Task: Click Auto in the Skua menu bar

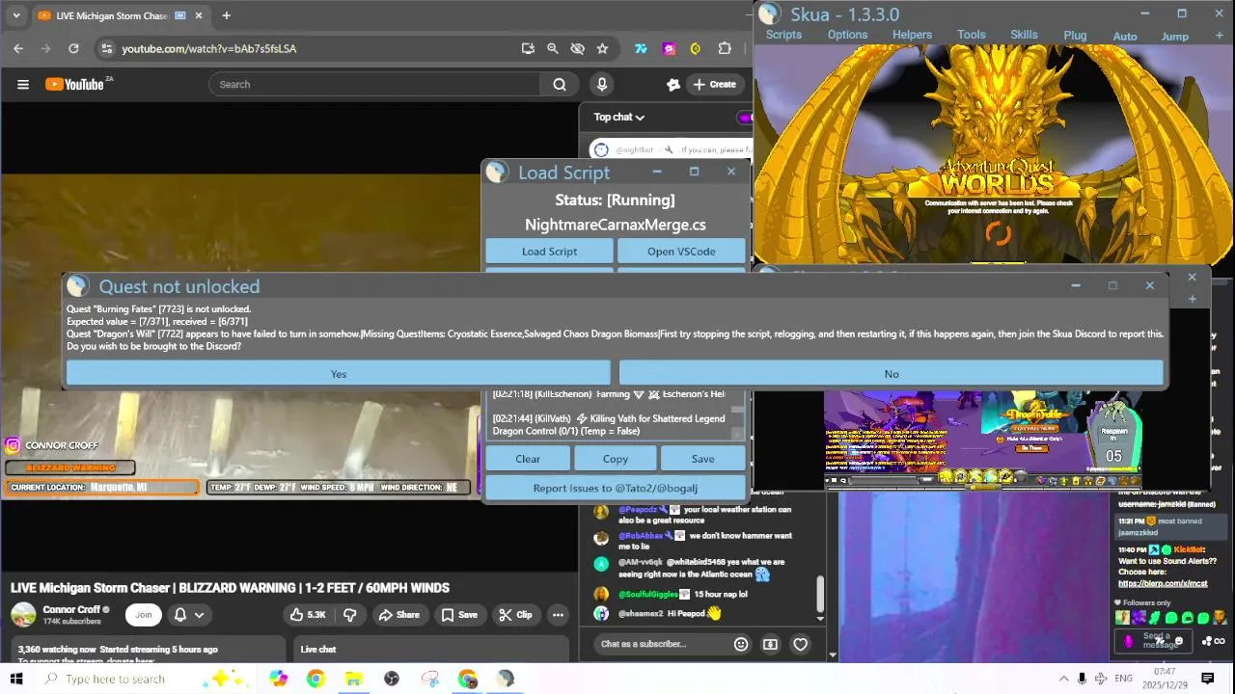Action: pyautogui.click(x=1125, y=36)
